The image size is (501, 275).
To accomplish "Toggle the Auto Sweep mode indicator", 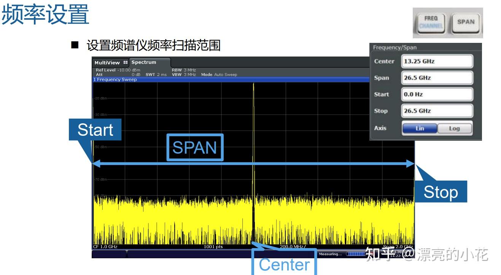I will (x=226, y=75).
